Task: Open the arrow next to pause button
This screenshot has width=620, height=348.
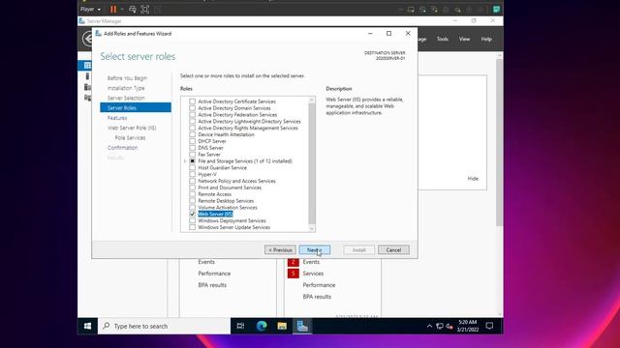Action: coord(122,9)
